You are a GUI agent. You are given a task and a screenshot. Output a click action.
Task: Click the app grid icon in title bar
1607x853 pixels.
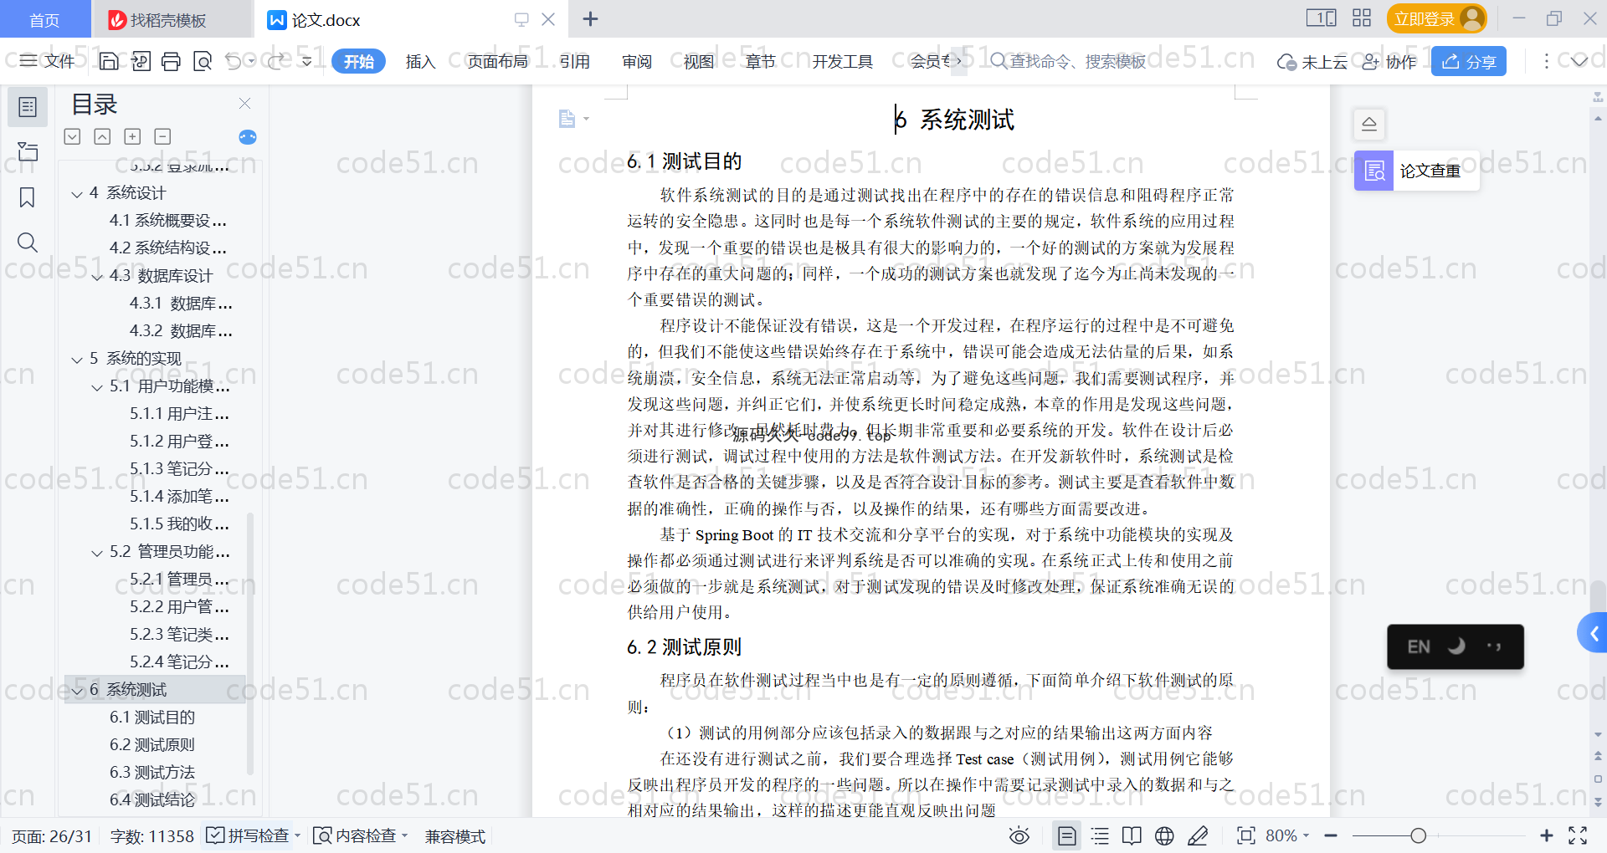tap(1362, 18)
